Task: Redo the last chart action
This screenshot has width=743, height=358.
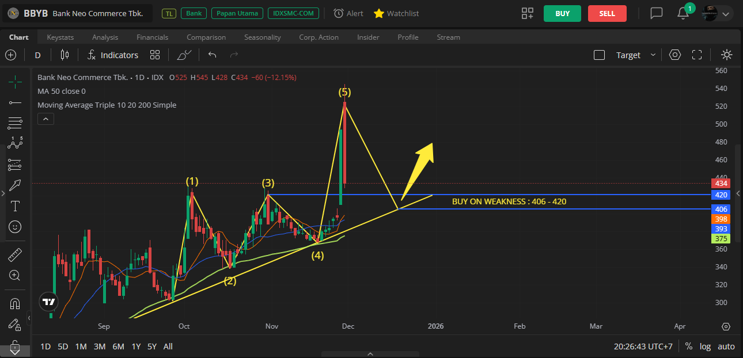Action: [234, 55]
